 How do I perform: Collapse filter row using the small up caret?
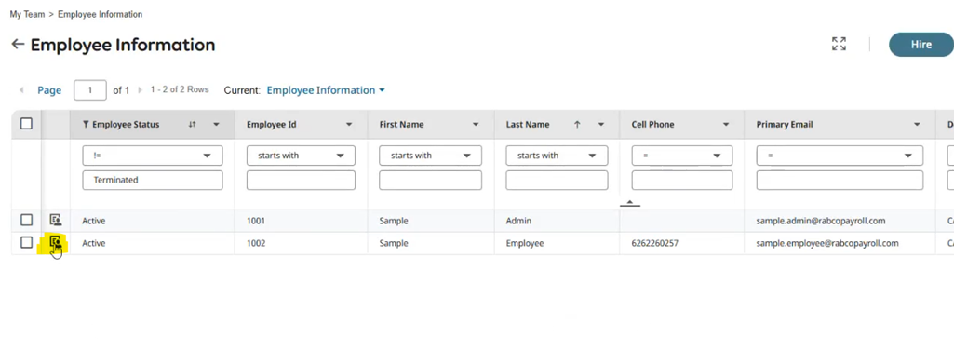coord(630,203)
